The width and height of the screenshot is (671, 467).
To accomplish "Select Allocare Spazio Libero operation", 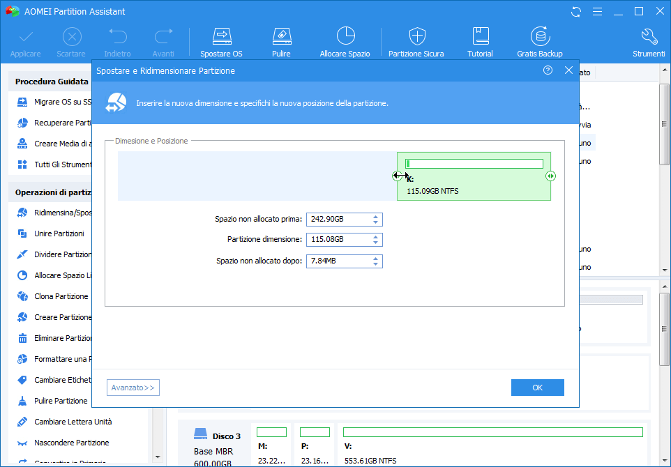I will (54, 275).
